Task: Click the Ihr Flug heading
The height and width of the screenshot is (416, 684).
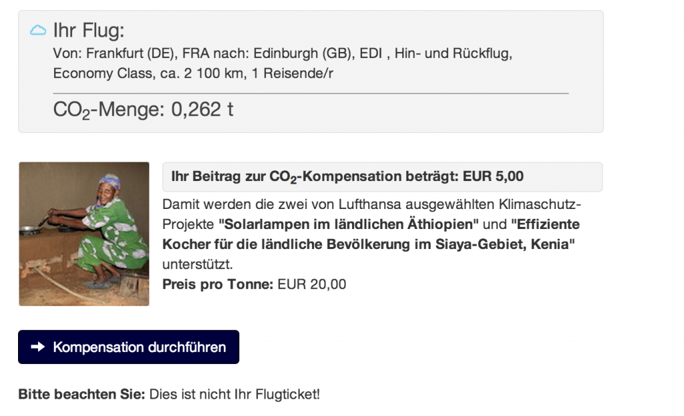Action: coord(89,31)
